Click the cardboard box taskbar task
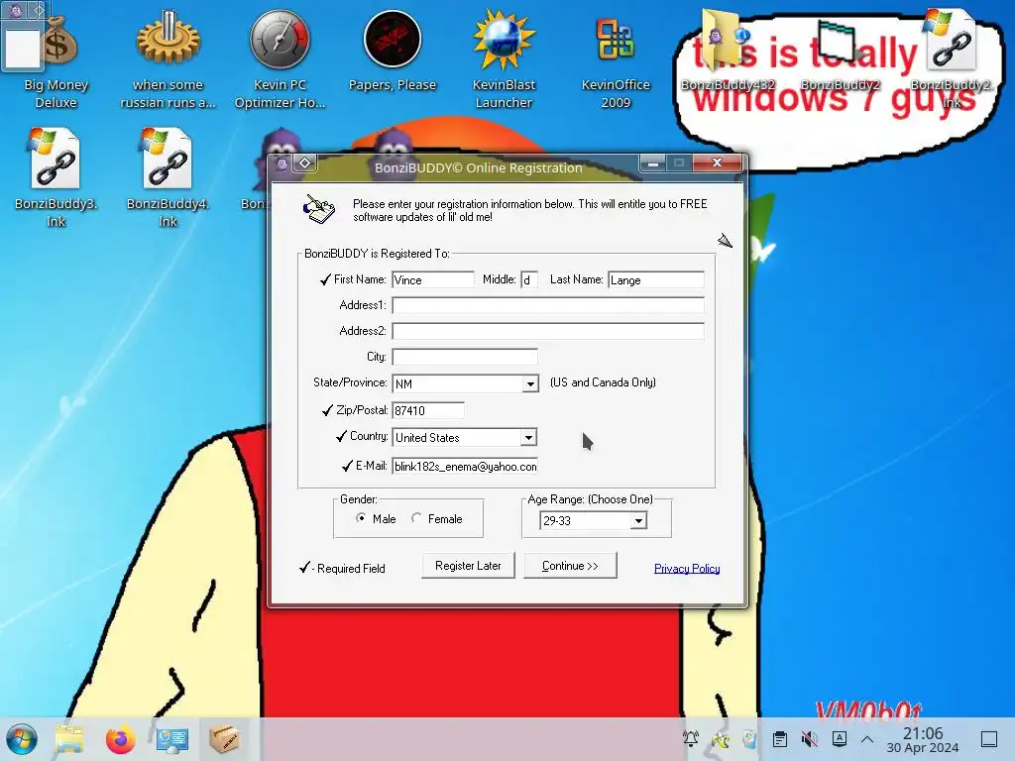Viewport: 1015px width, 761px height. [x=224, y=739]
